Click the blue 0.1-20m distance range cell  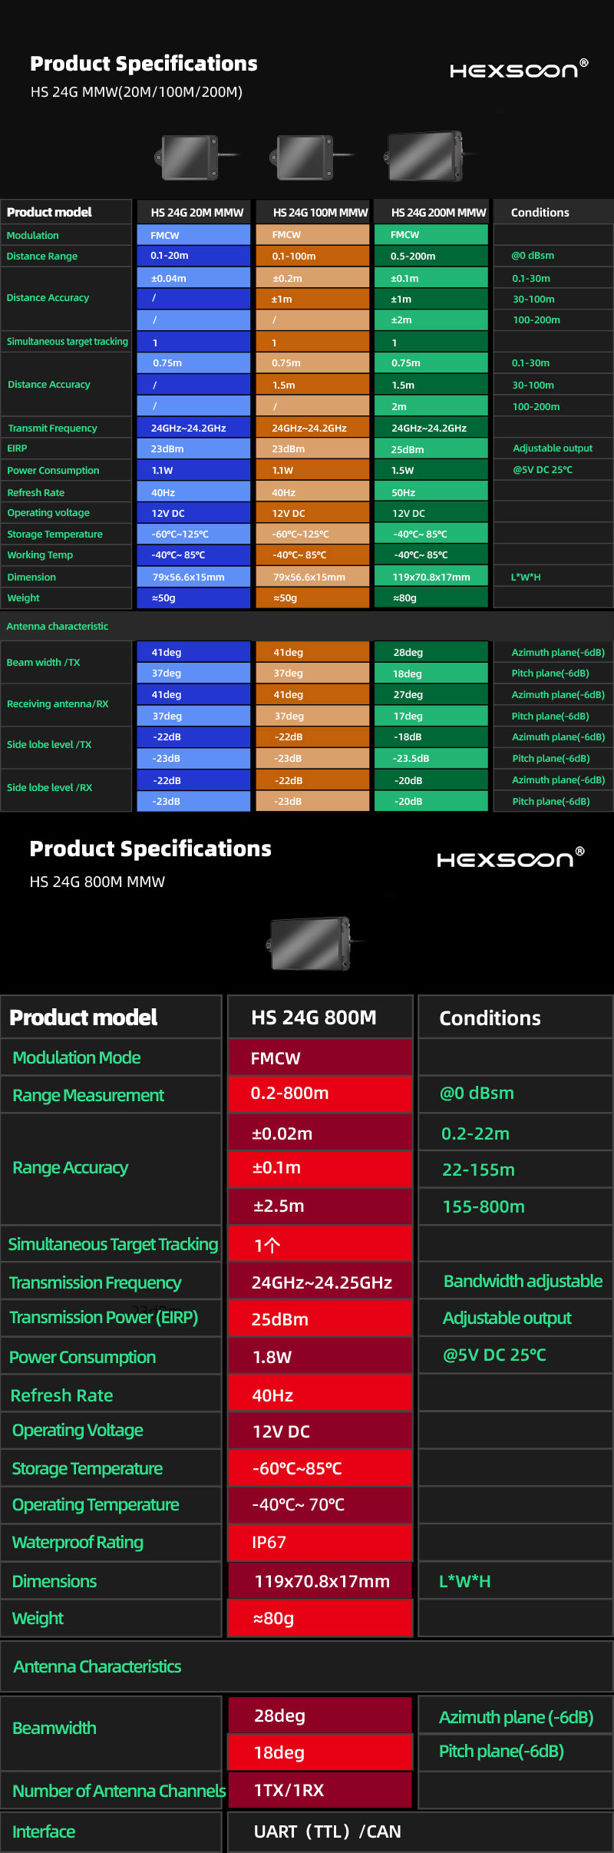pyautogui.click(x=193, y=256)
